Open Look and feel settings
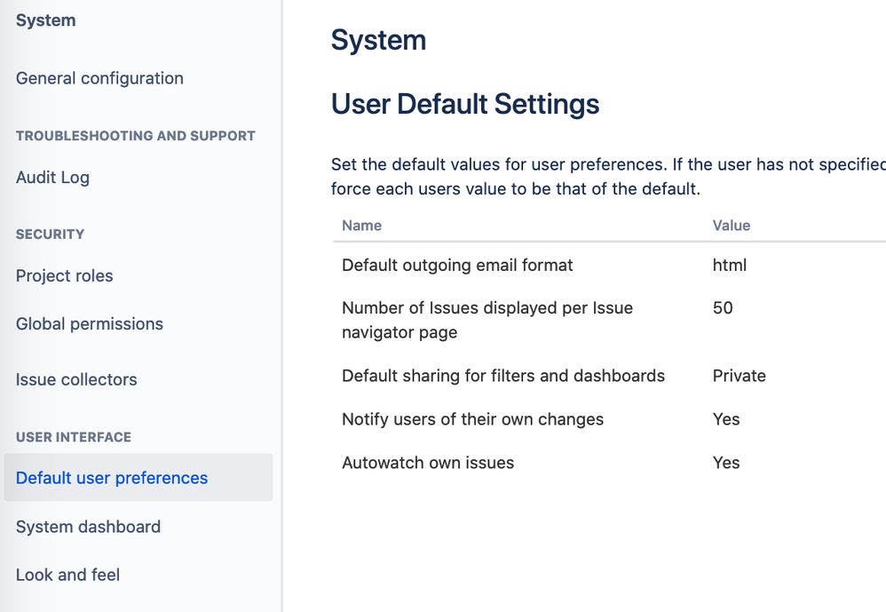The width and height of the screenshot is (886, 612). point(67,575)
